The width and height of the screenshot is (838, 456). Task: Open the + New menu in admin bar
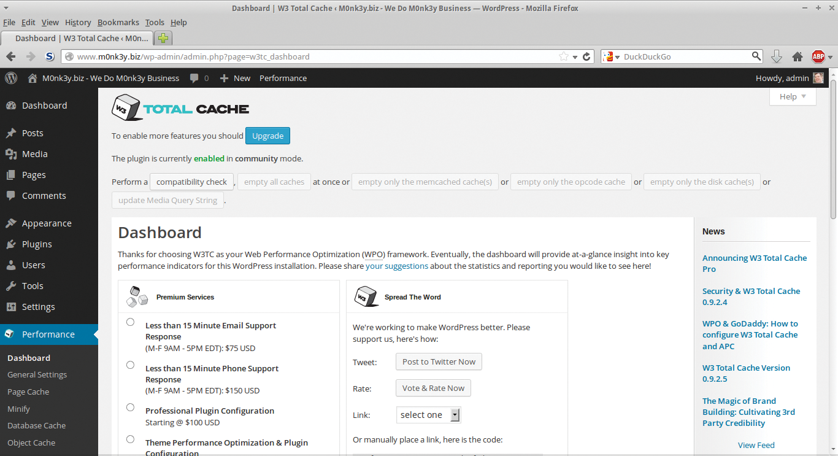235,79
